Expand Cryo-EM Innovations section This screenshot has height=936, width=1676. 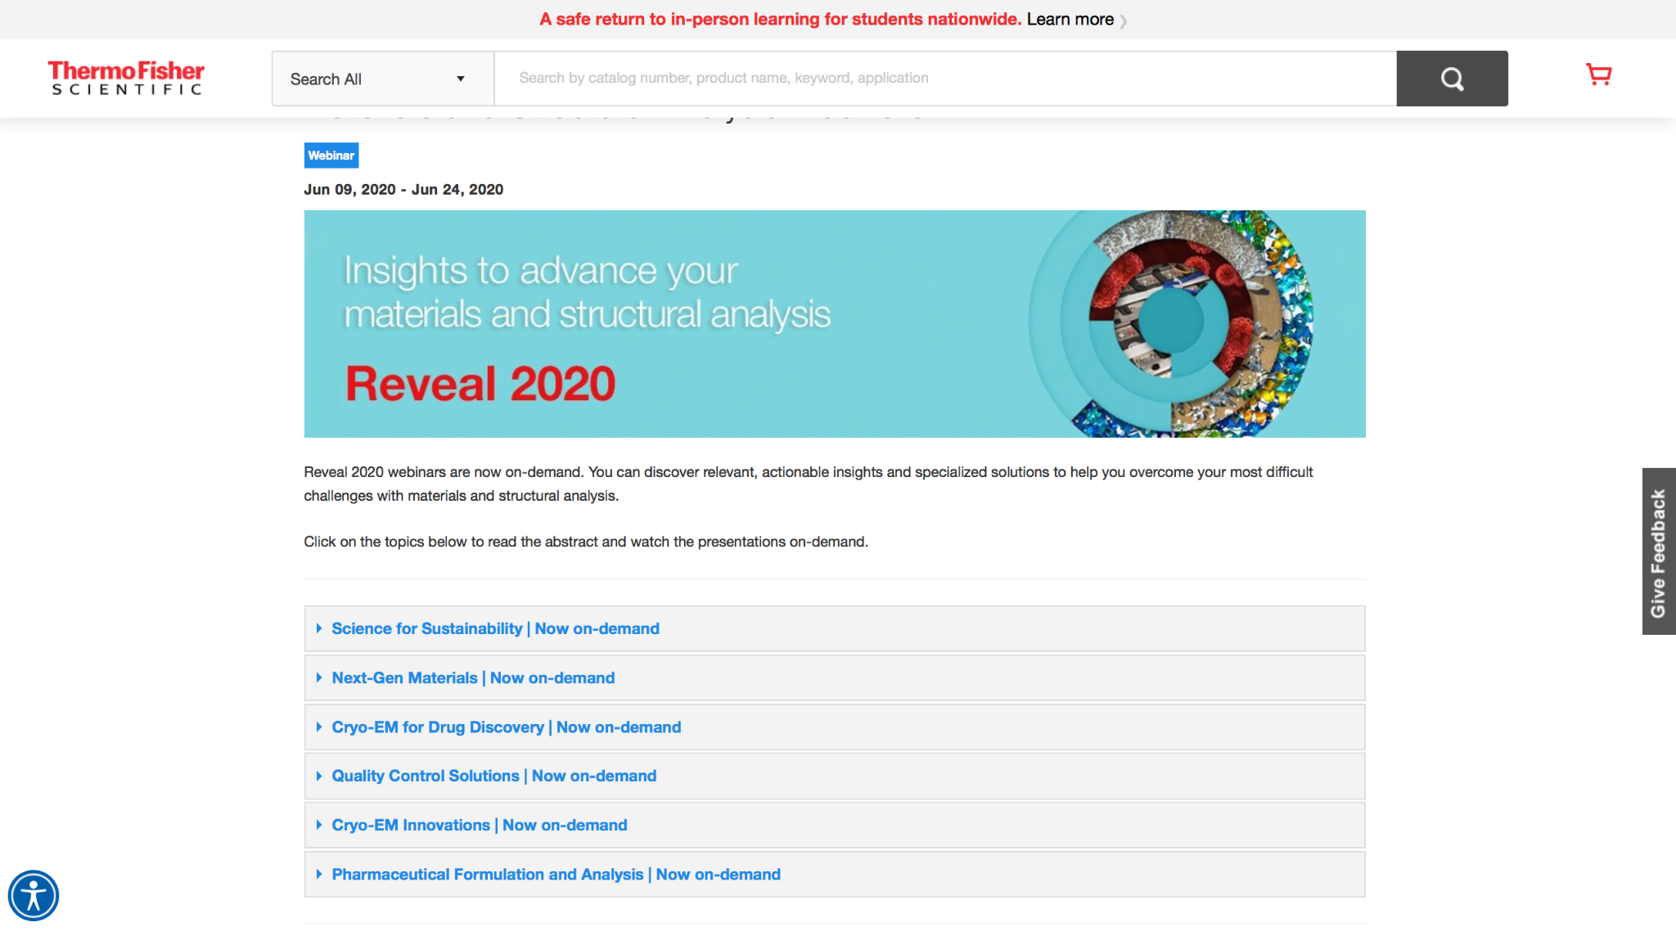(835, 825)
